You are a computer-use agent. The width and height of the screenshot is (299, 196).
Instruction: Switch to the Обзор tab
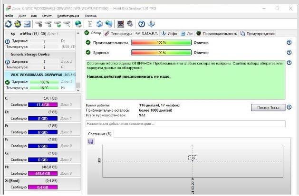(x=93, y=33)
